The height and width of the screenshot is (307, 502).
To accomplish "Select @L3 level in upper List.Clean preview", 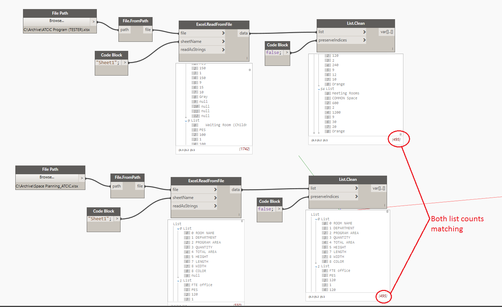I will pos(314,140).
